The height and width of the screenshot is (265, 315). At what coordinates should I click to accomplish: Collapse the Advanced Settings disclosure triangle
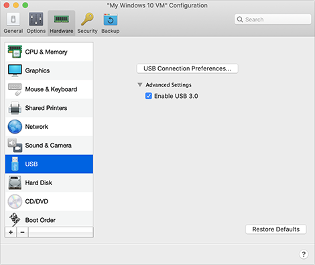(x=140, y=85)
